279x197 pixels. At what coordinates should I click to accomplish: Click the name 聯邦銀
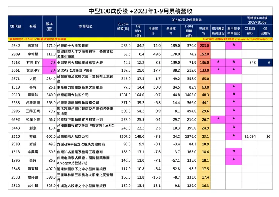[33, 177]
